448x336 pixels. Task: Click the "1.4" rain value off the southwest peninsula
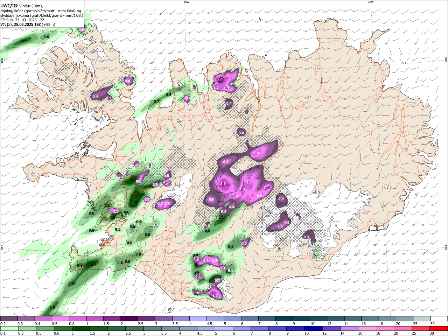point(90,265)
